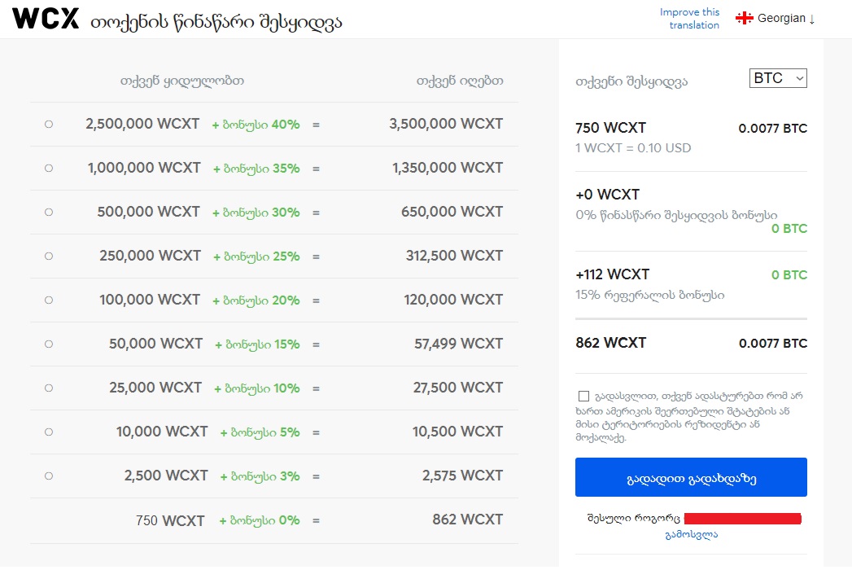Click the ბონუსი 25% label

(256, 256)
